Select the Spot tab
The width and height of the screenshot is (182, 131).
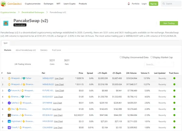[5, 43]
